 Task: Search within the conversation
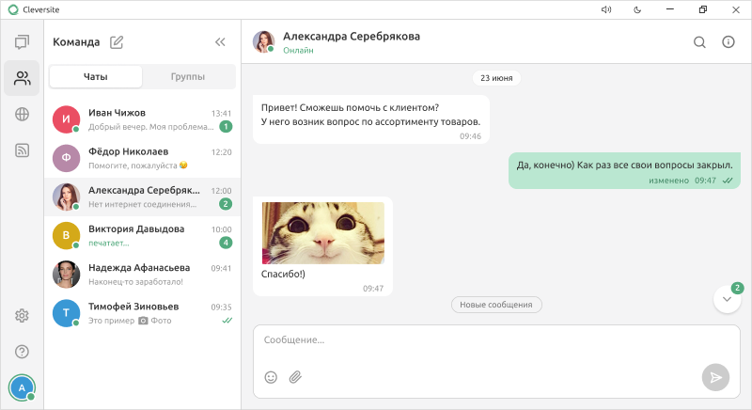point(699,42)
